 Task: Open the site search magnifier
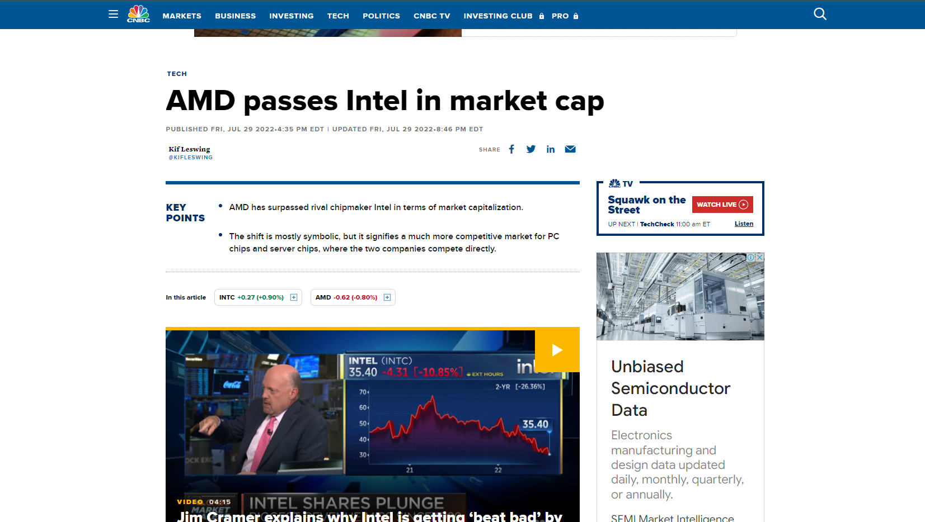[x=820, y=14]
